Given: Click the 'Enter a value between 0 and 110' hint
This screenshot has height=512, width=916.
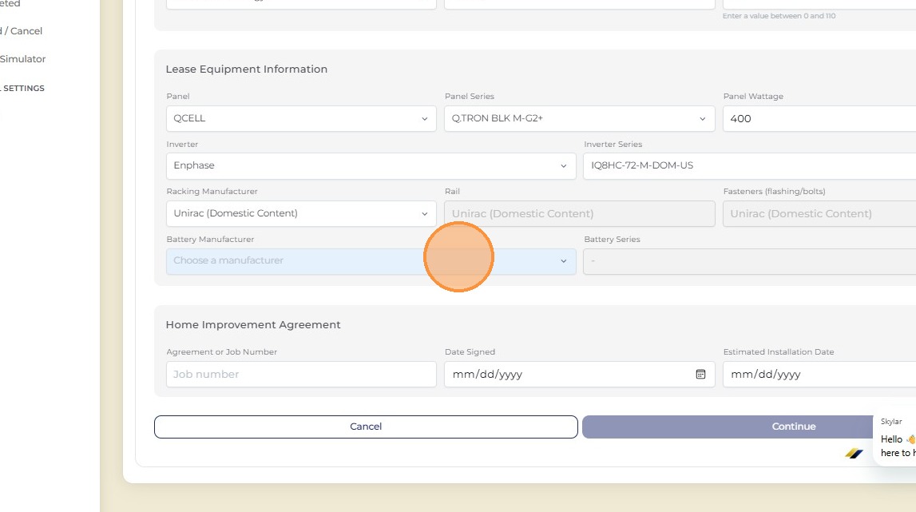Looking at the screenshot, I should pos(779,16).
